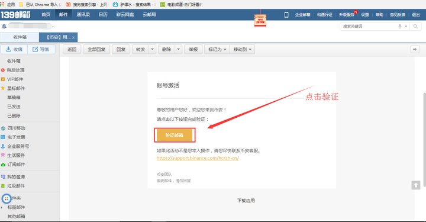426x222 pixels.
Task: Open the 升级服务 header link
Action: [x=346, y=15]
